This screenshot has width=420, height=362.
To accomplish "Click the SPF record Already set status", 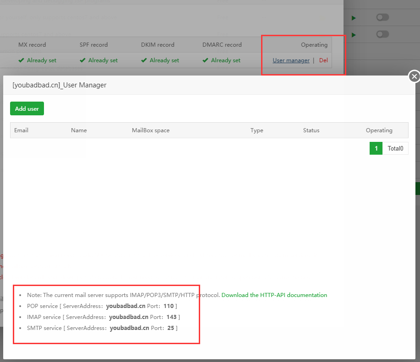I will (x=103, y=60).
